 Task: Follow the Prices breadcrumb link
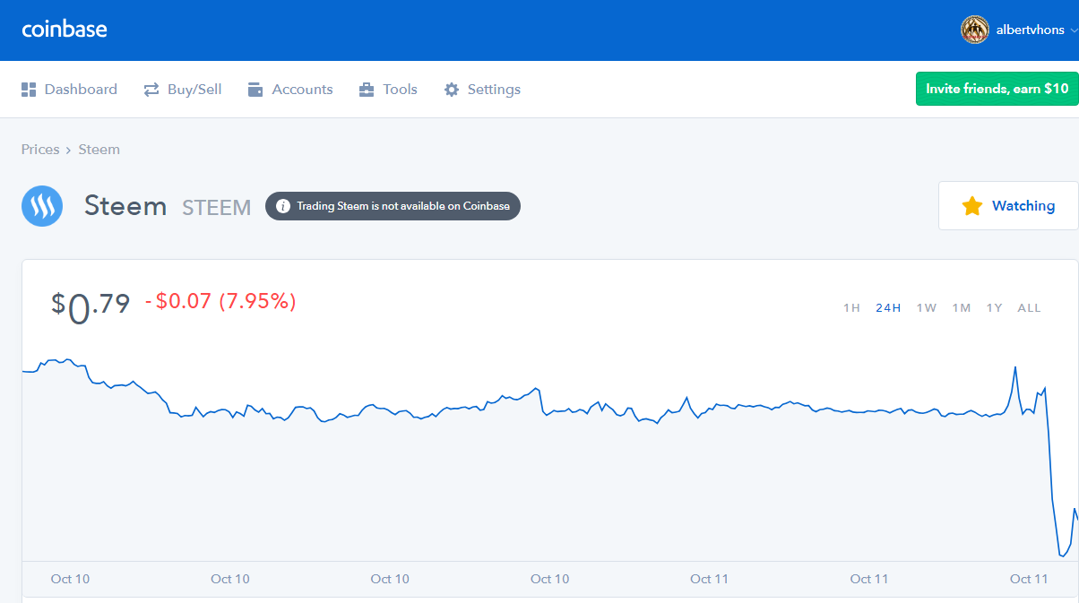pyautogui.click(x=40, y=150)
